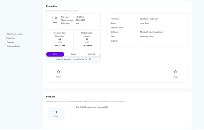Screen dimensions: 204x130
Task: Switch to the SHA1 hash tab
Action: point(73,54)
